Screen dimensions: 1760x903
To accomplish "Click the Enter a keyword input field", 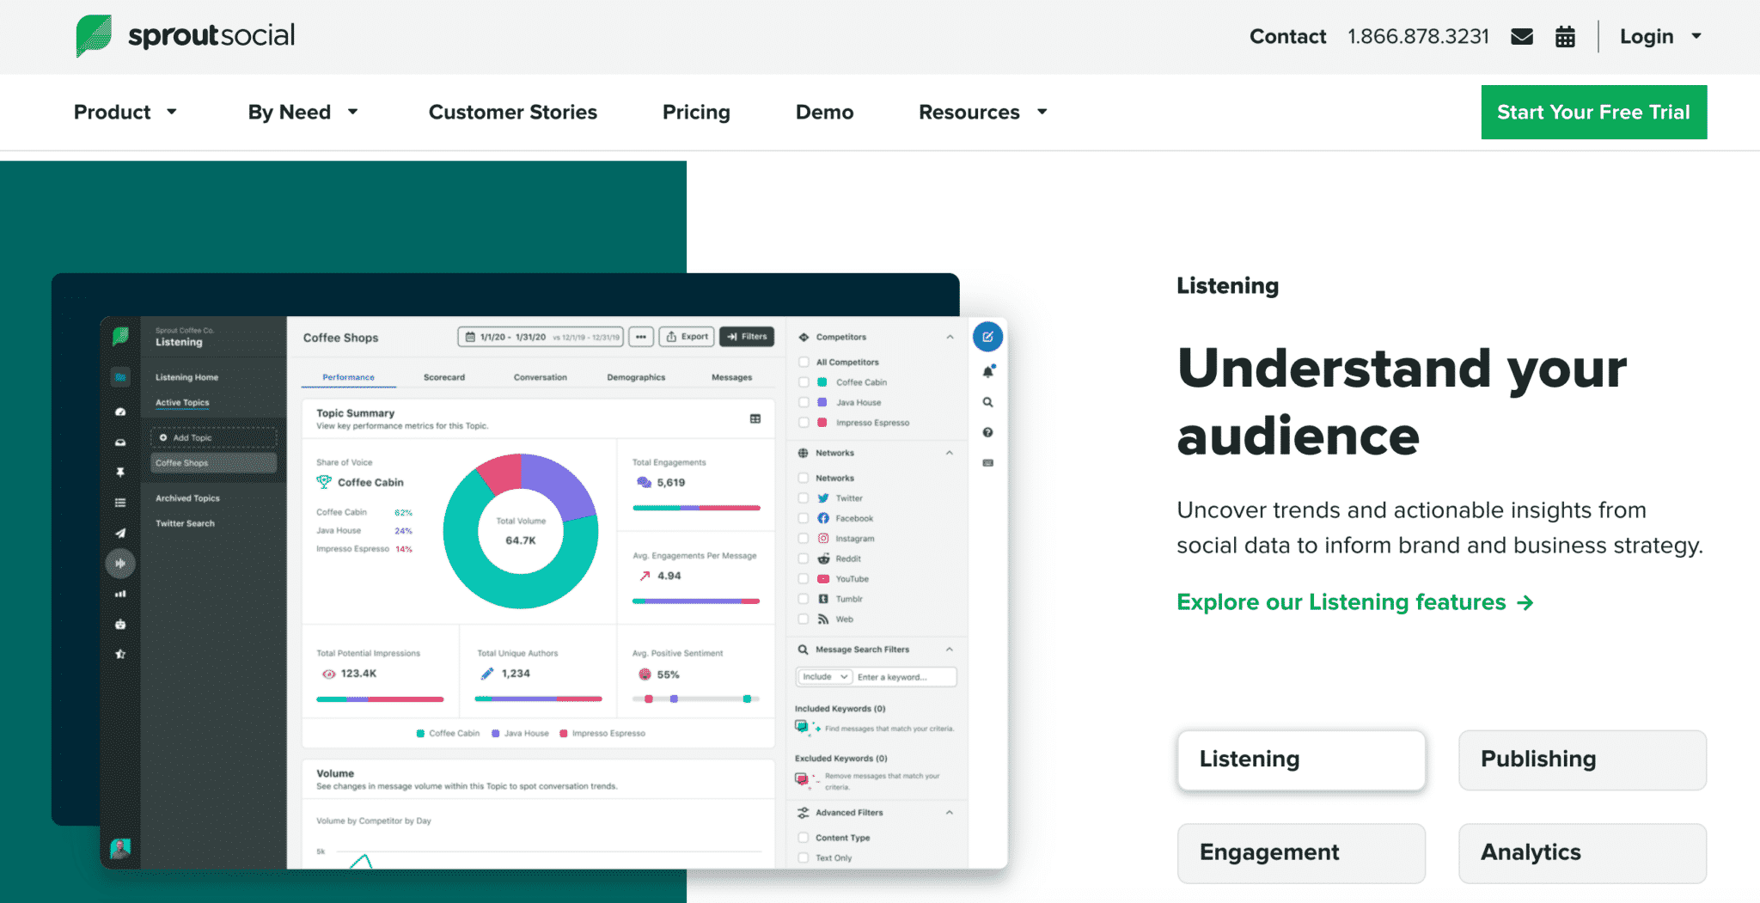I will [906, 677].
